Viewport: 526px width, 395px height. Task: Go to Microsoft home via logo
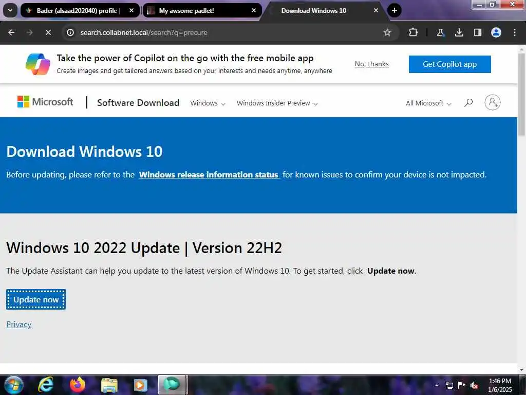tap(45, 102)
